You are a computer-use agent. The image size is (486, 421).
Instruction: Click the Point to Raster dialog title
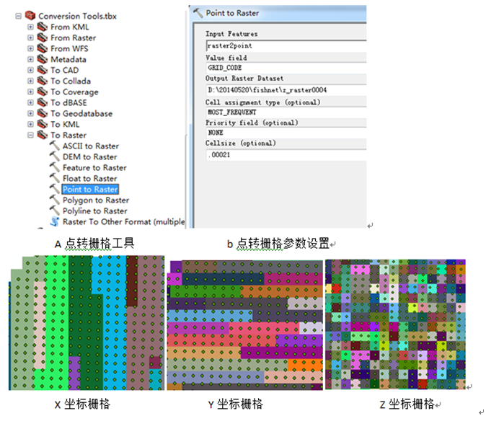pos(232,13)
